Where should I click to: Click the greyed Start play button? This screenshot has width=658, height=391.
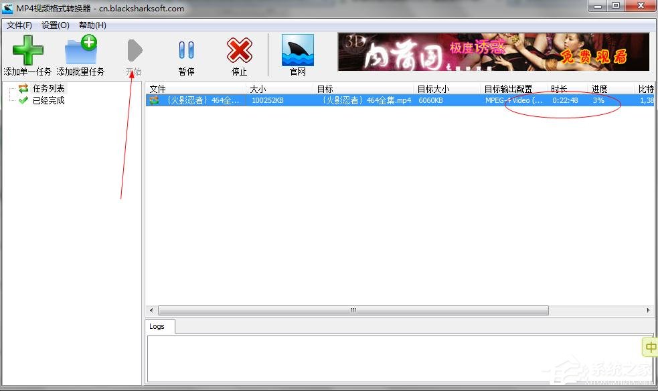(135, 50)
